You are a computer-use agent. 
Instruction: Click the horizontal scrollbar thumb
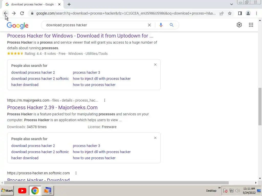click(x=116, y=183)
